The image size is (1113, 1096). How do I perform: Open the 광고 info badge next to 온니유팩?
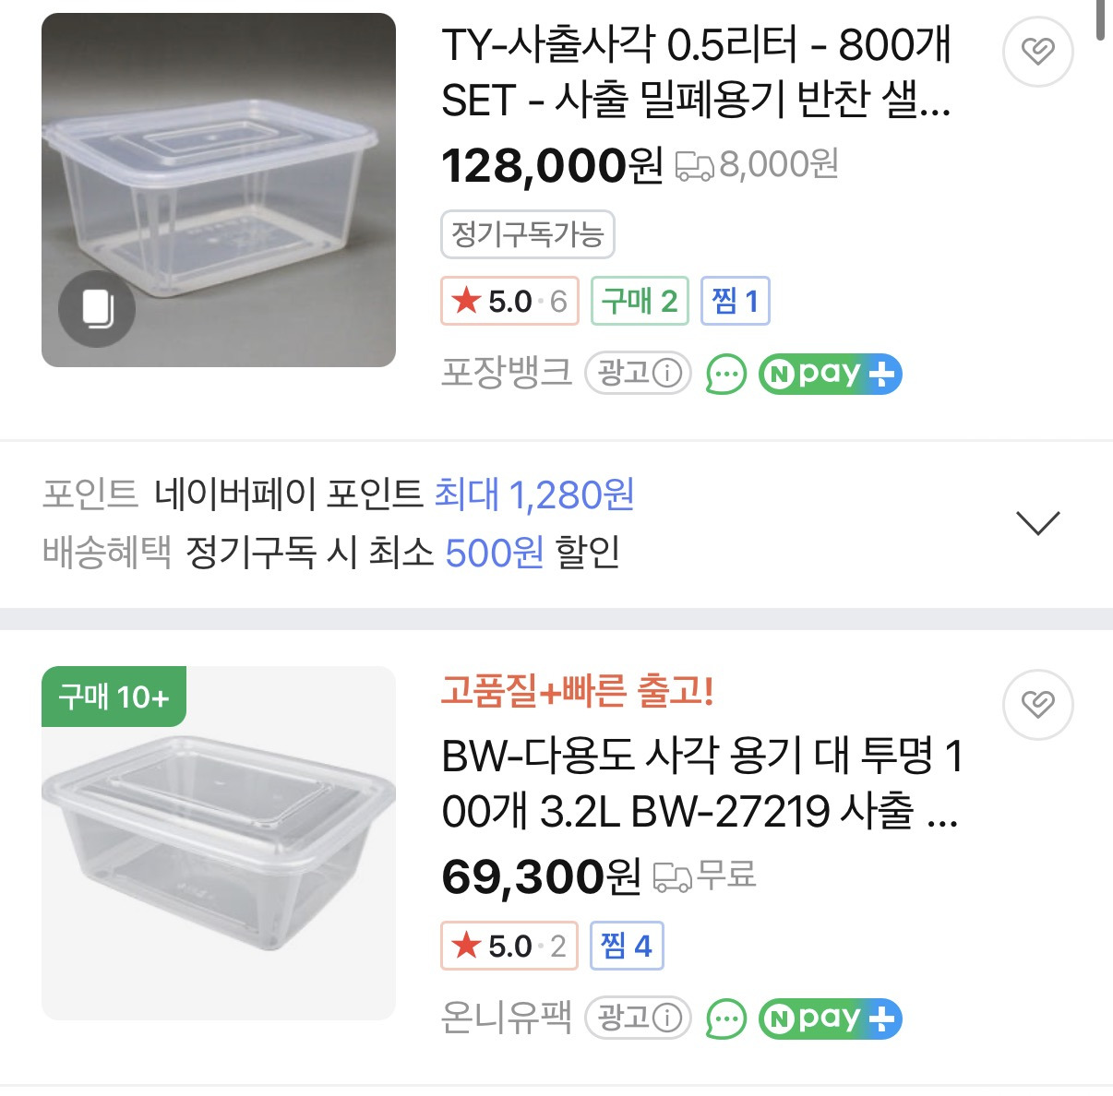(639, 1019)
